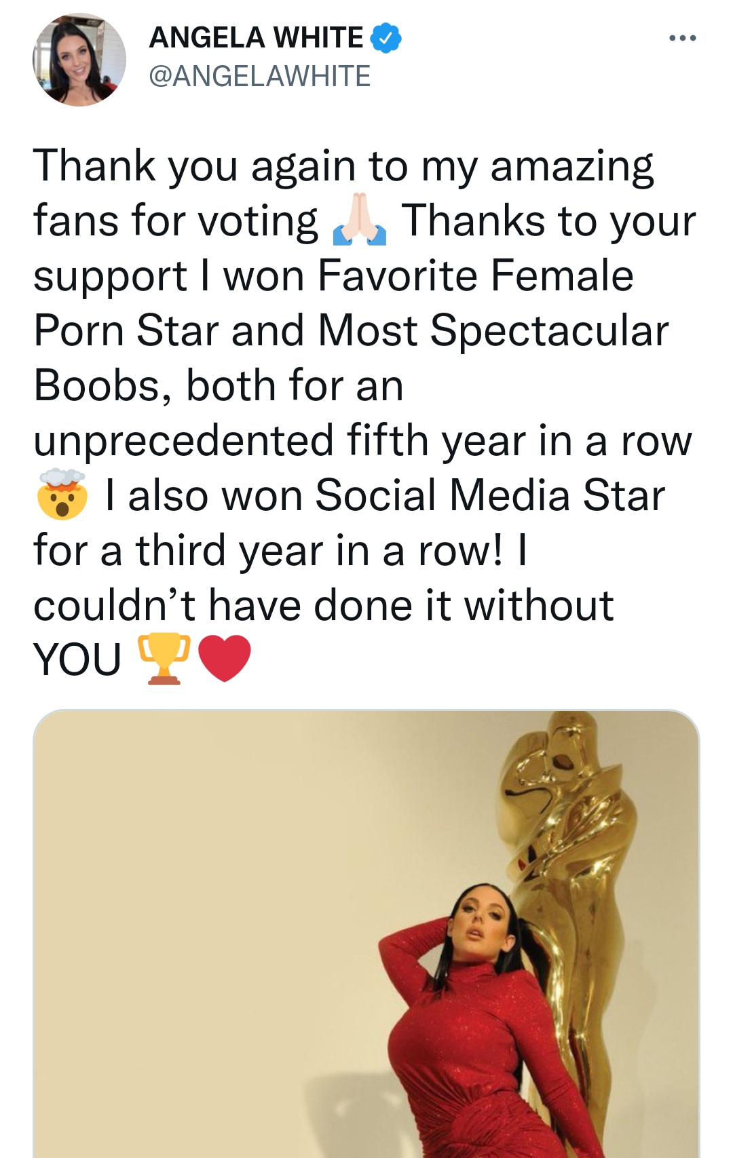
Task: Click the blue verified checkmark badge
Action: [386, 38]
